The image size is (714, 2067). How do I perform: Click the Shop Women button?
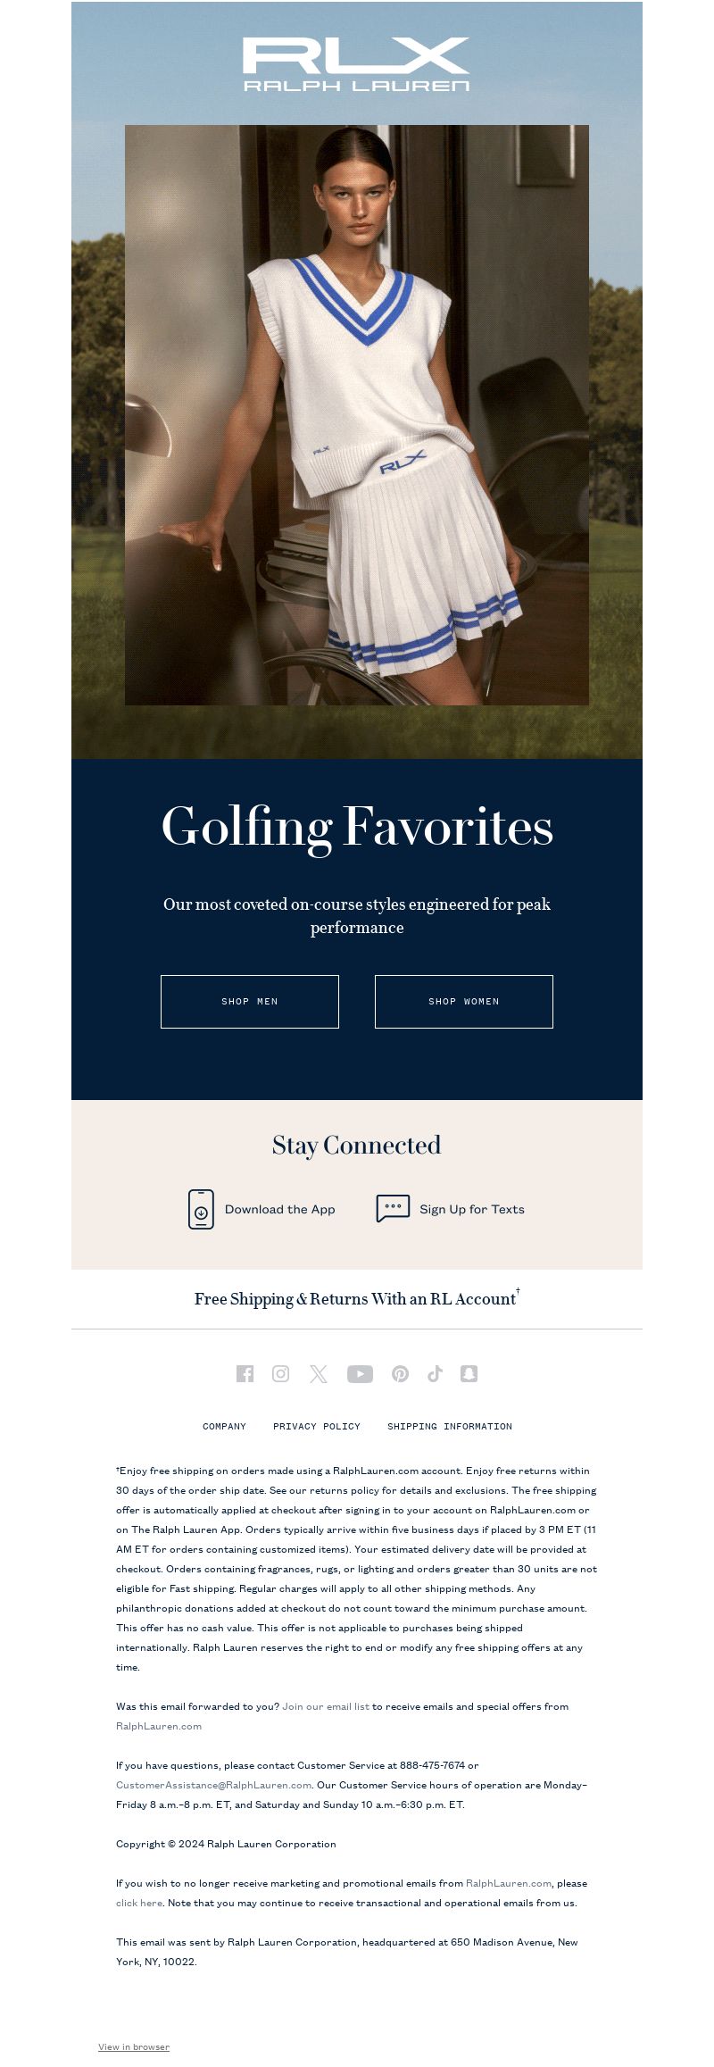[464, 1002]
